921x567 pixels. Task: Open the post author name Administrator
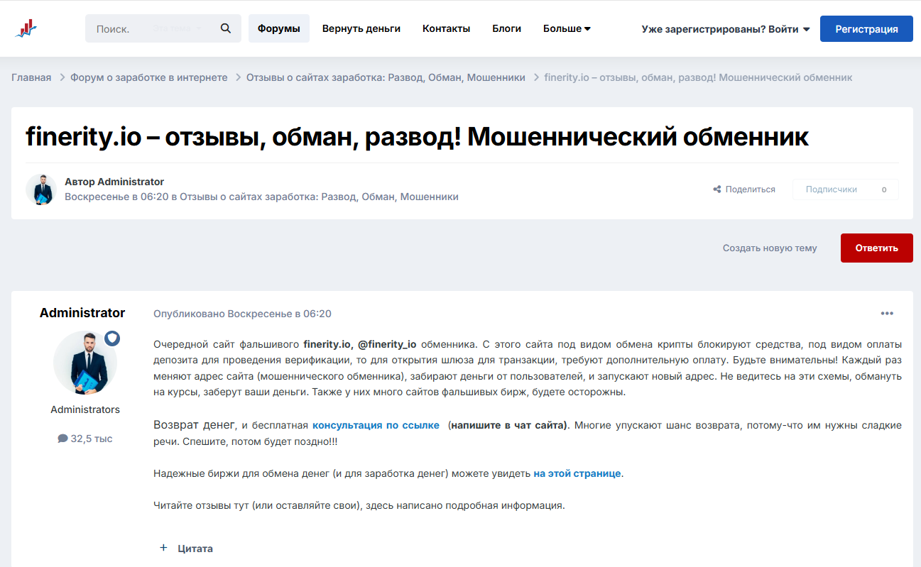point(82,313)
